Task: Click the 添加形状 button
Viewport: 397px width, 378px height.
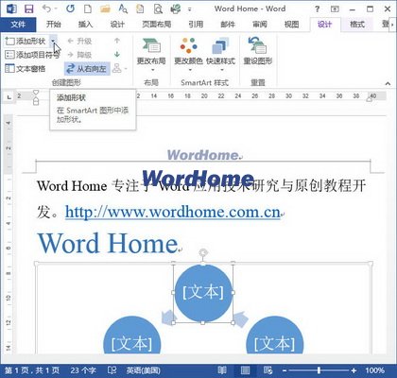Action: click(26, 41)
